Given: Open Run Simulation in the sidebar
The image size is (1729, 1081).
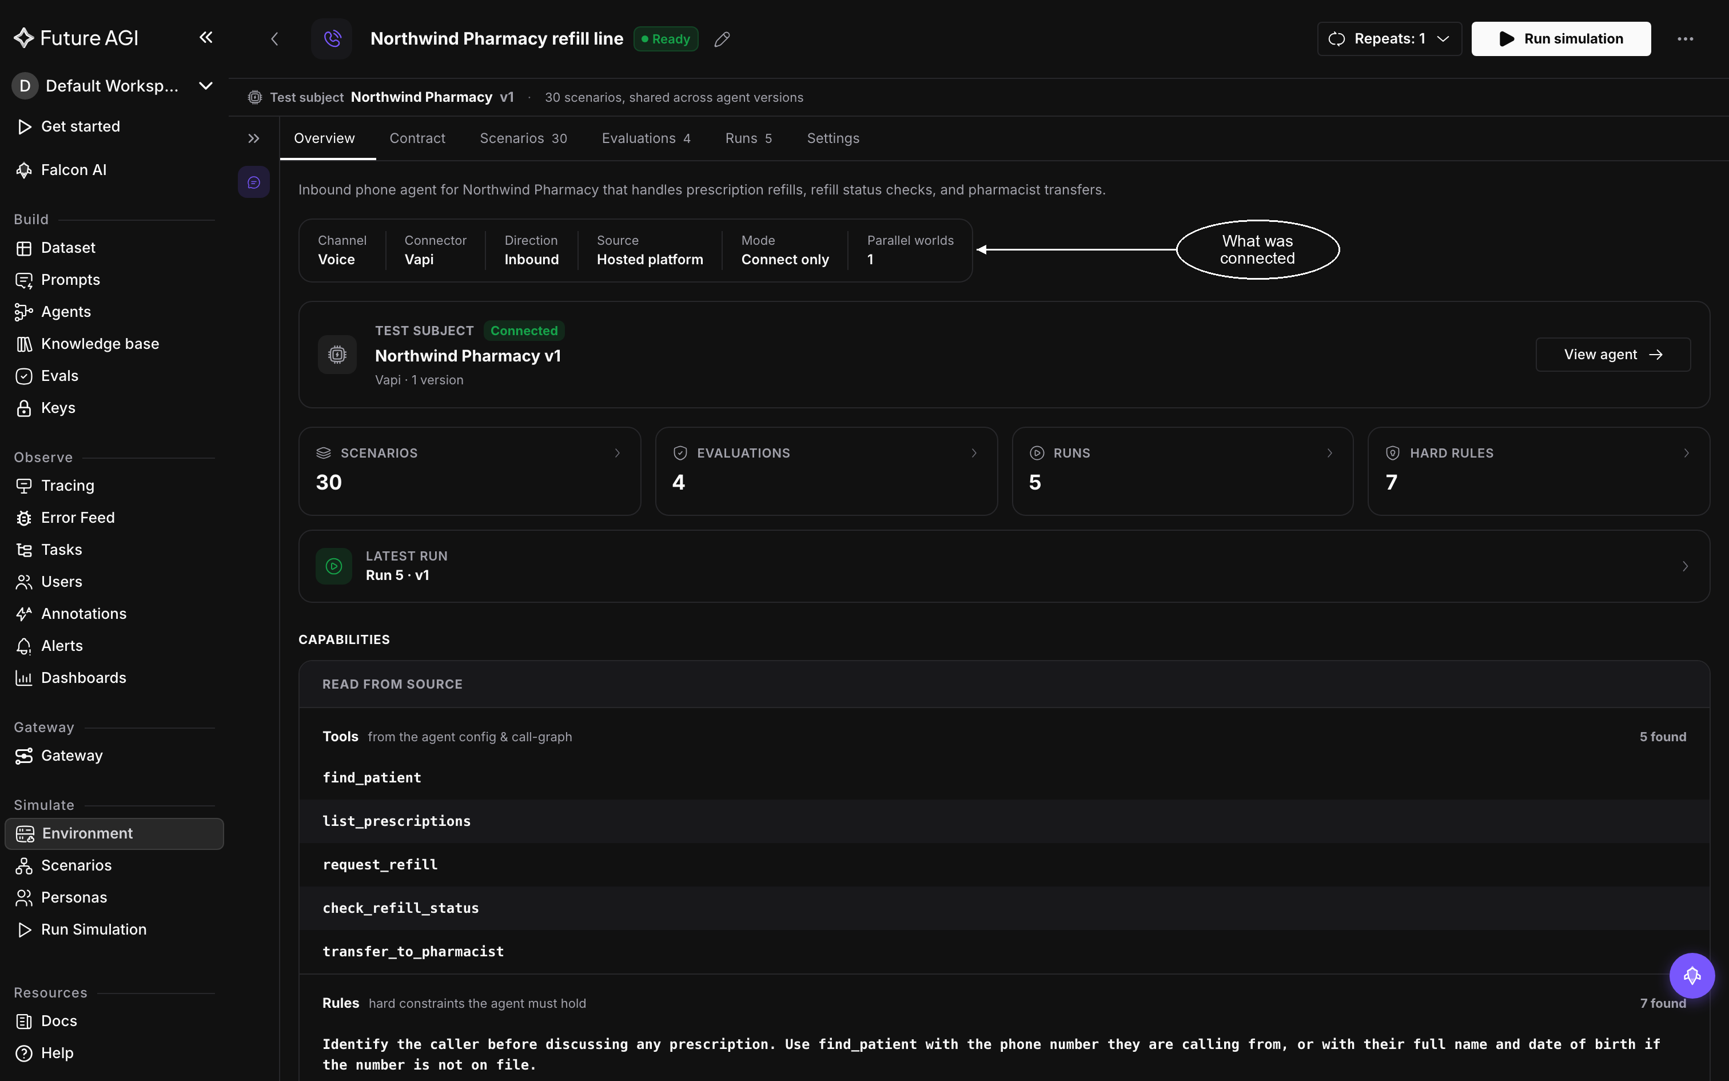Looking at the screenshot, I should (114, 929).
